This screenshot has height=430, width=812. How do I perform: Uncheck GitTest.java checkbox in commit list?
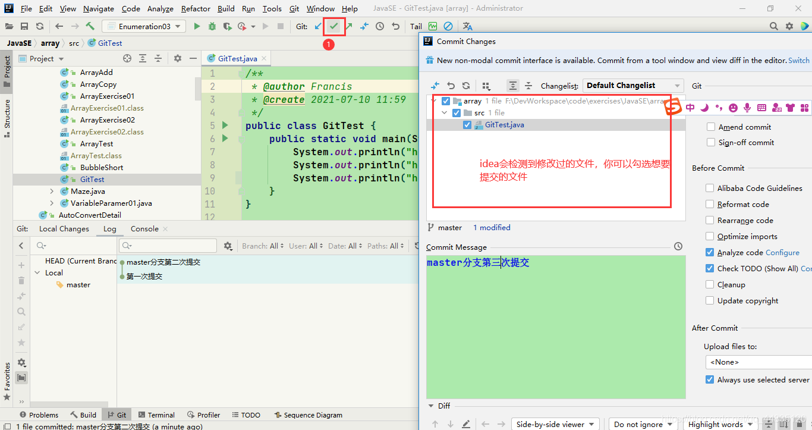pos(467,125)
